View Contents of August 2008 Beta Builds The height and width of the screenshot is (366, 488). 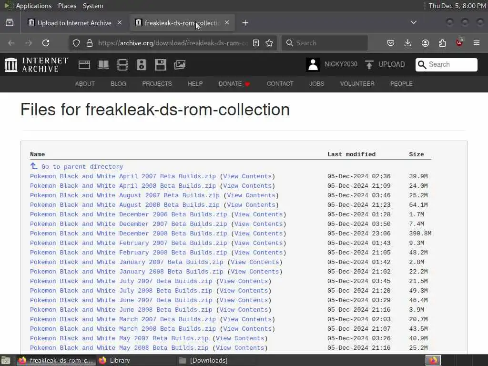[251, 205]
